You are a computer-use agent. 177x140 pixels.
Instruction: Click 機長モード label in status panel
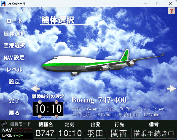point(20,124)
